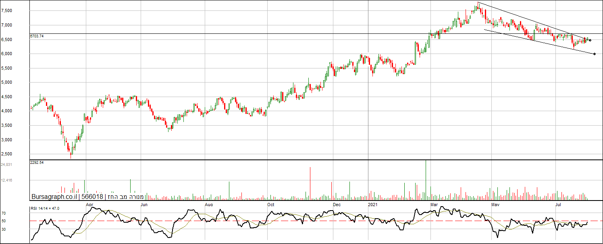The height and width of the screenshot is (244, 603).
Task: Click the 7,500 price axis label
Action: tap(7, 11)
